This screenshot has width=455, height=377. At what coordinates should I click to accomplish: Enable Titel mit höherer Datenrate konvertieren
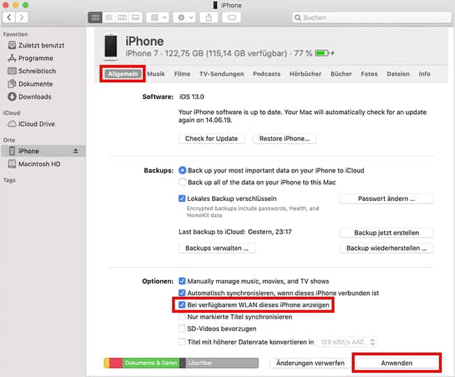click(x=182, y=342)
